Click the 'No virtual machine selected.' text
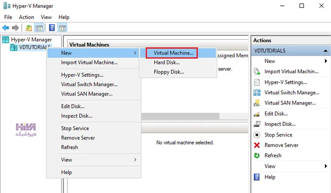 point(185,143)
